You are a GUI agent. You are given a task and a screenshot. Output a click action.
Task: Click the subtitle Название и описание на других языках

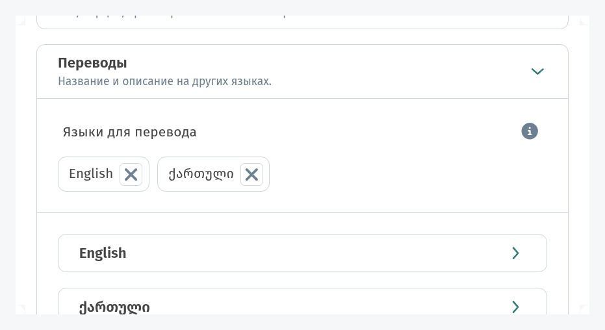[x=165, y=81]
